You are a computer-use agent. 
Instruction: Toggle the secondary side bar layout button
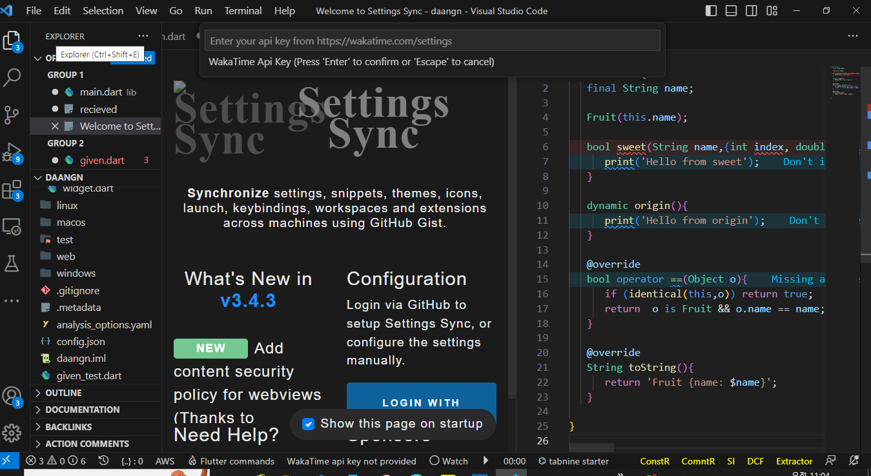[x=751, y=11]
